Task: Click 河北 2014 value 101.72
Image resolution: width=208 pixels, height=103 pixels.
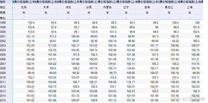Action: click(x=75, y=96)
